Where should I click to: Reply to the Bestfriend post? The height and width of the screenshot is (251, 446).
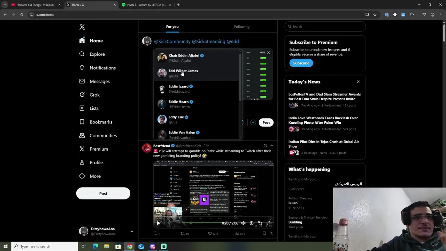coord(157,234)
